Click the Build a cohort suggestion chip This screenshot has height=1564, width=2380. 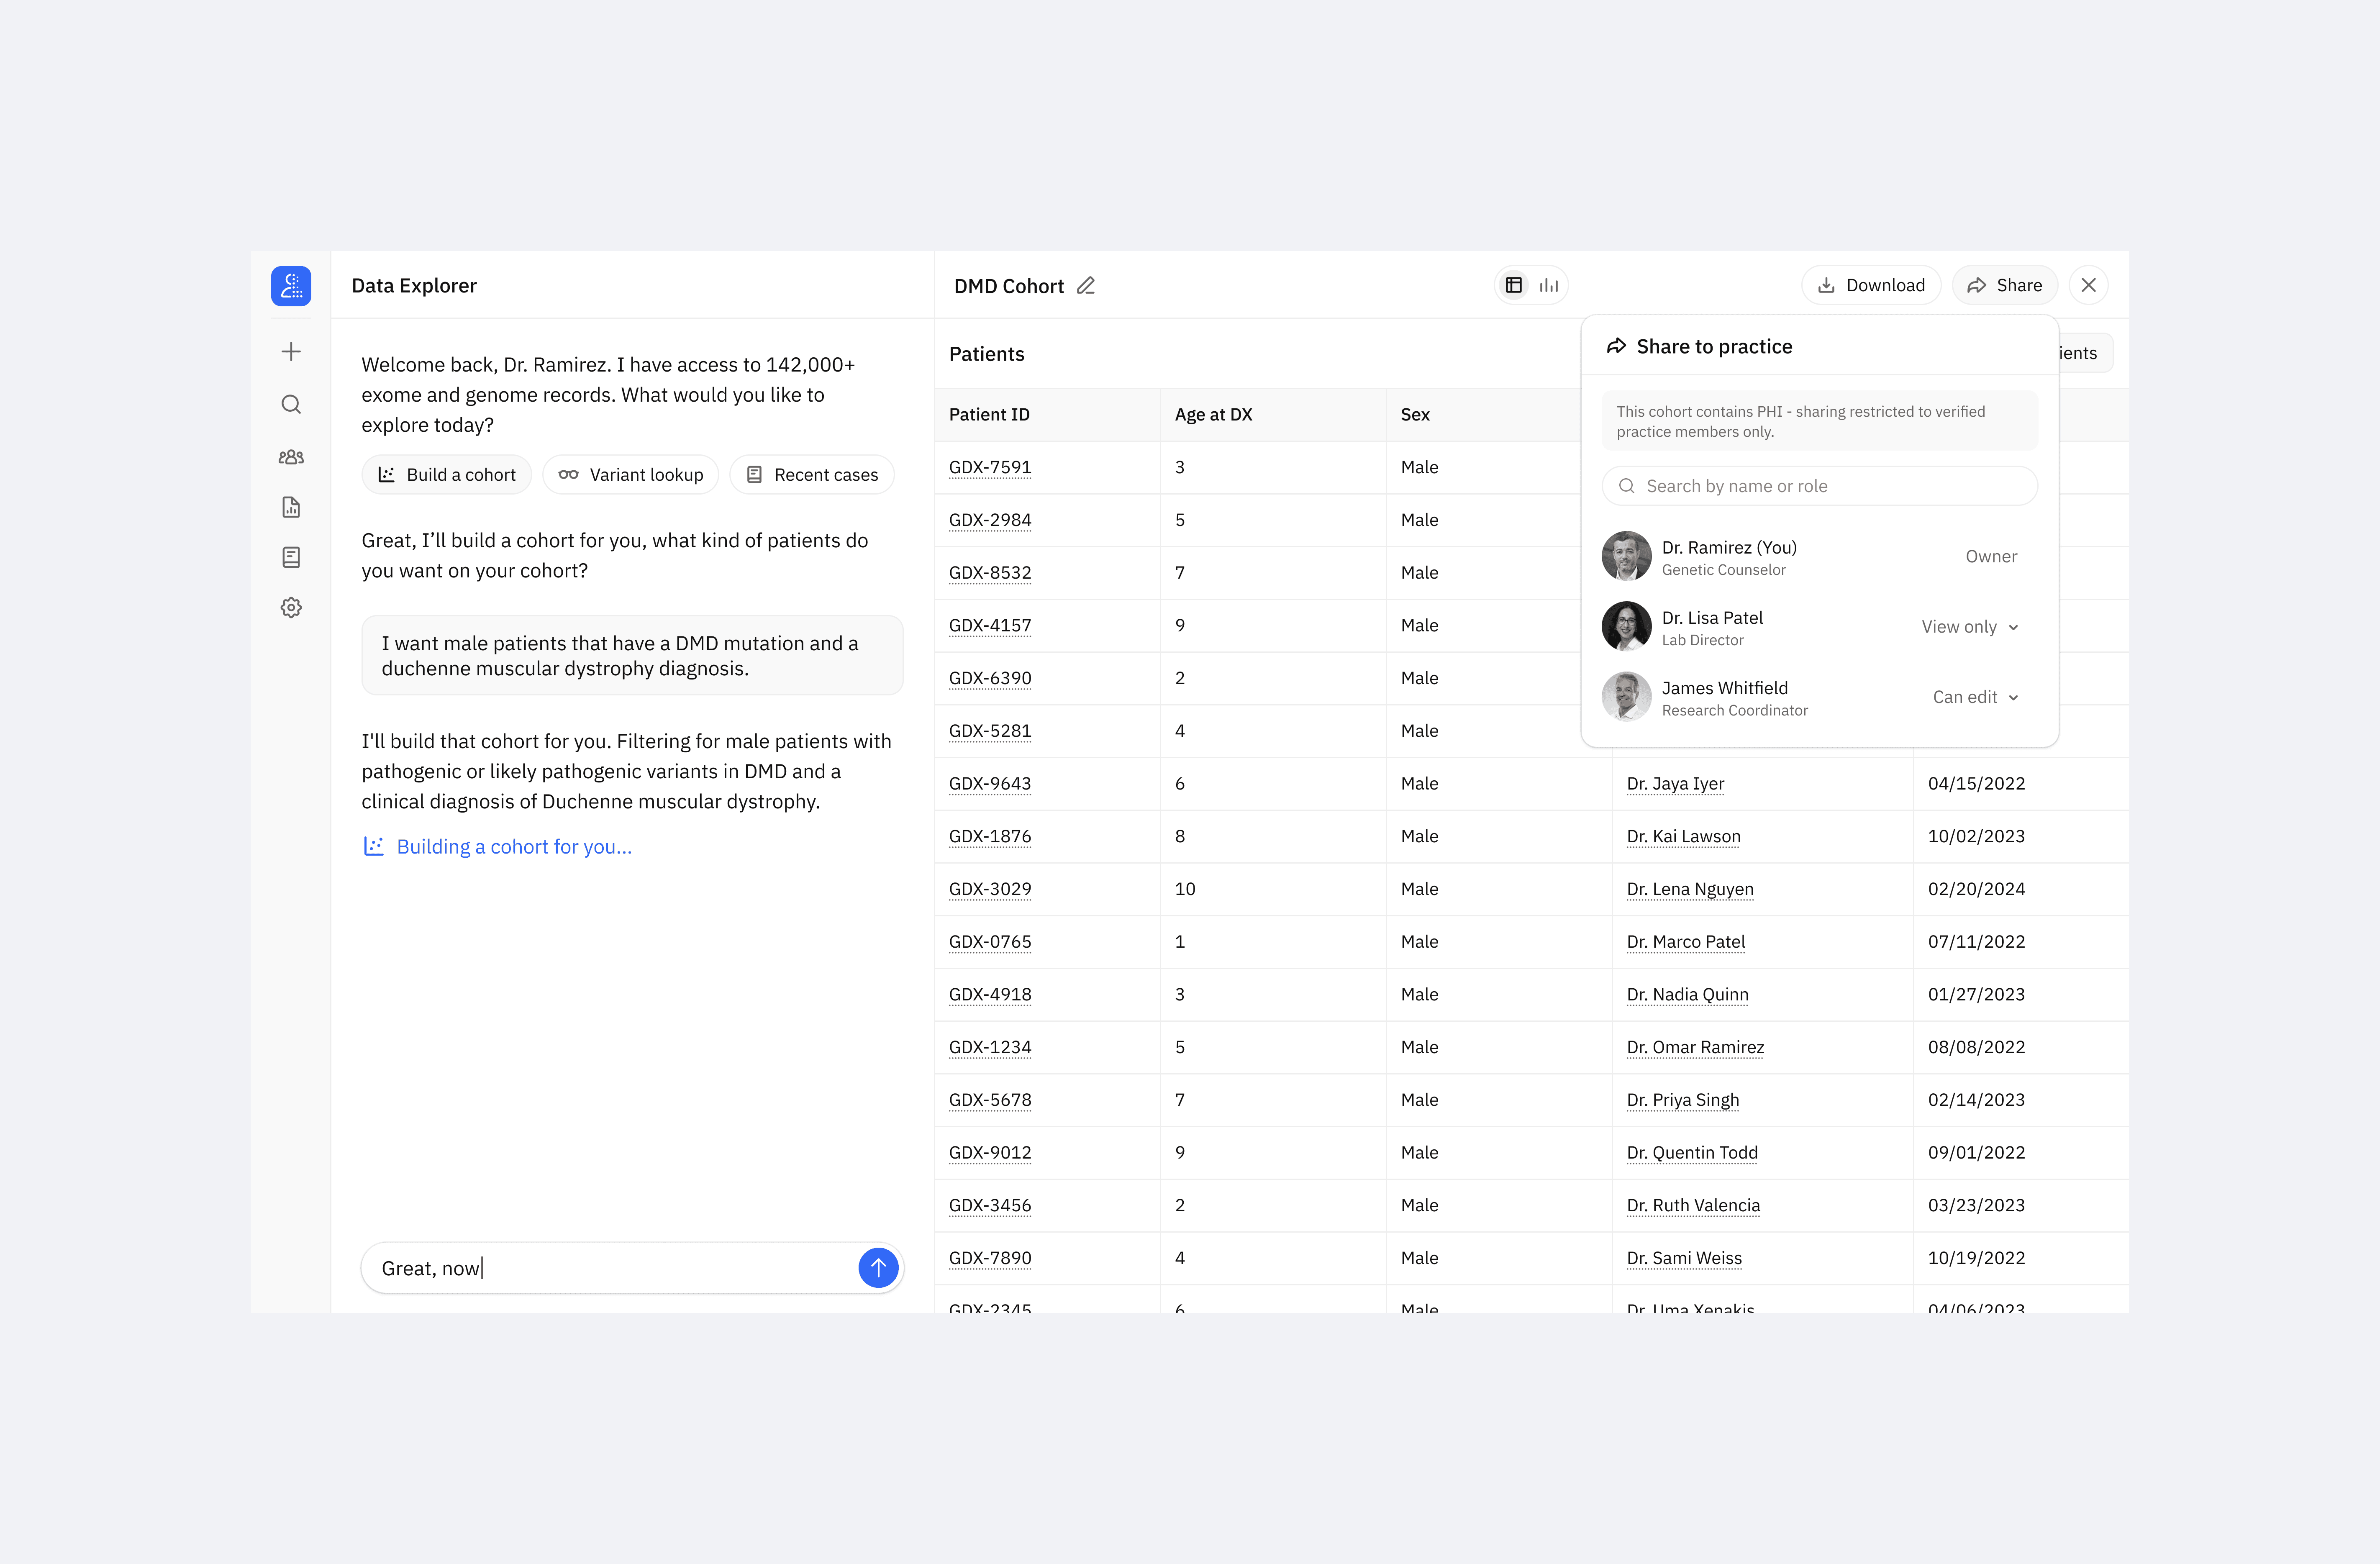click(x=447, y=475)
